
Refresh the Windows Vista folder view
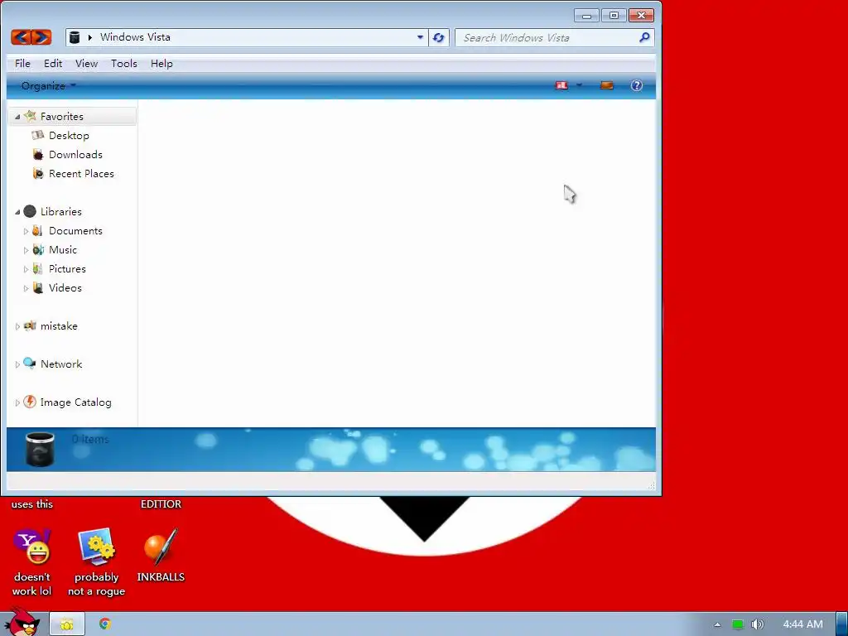click(439, 37)
